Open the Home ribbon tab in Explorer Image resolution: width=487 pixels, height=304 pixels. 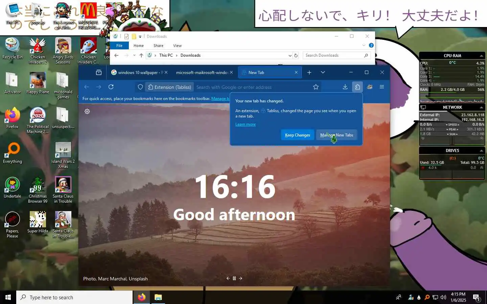(139, 46)
